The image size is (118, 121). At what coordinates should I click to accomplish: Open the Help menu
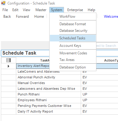point(91,10)
